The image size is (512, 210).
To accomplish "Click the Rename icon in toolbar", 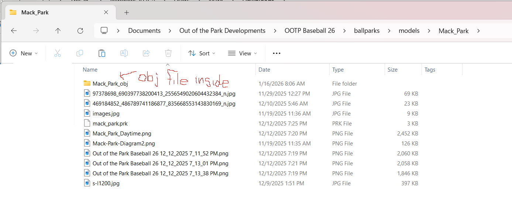I will [124, 53].
